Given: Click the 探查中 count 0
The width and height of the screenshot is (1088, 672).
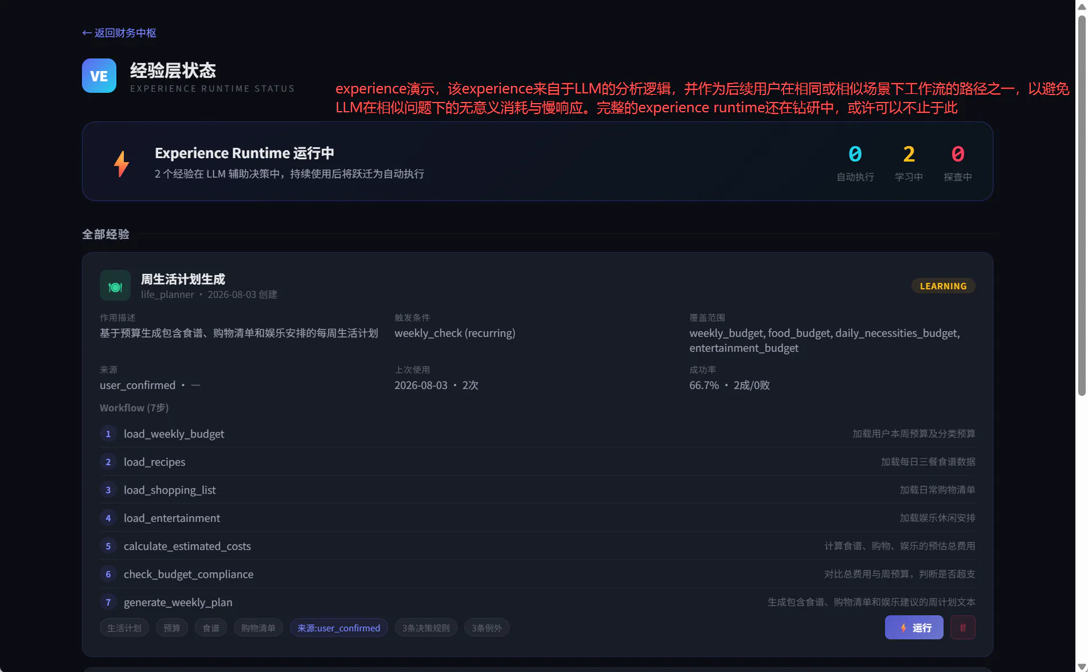Looking at the screenshot, I should (958, 154).
